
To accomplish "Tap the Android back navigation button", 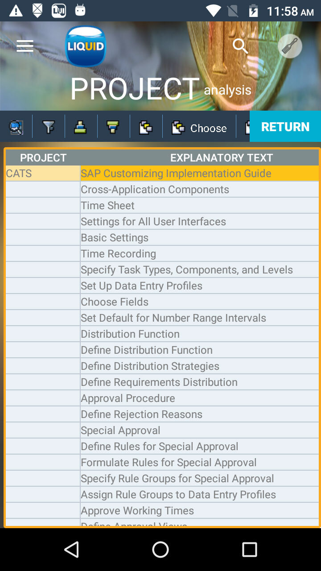I will [x=72, y=550].
